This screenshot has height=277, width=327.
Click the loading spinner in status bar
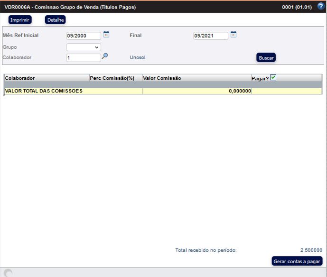click(8, 273)
